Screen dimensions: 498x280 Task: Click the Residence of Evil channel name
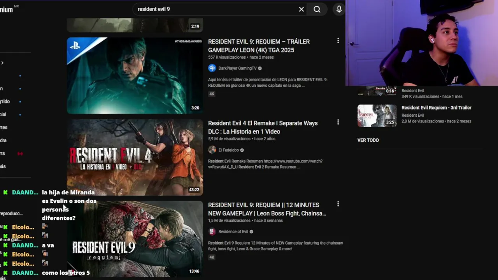(233, 231)
